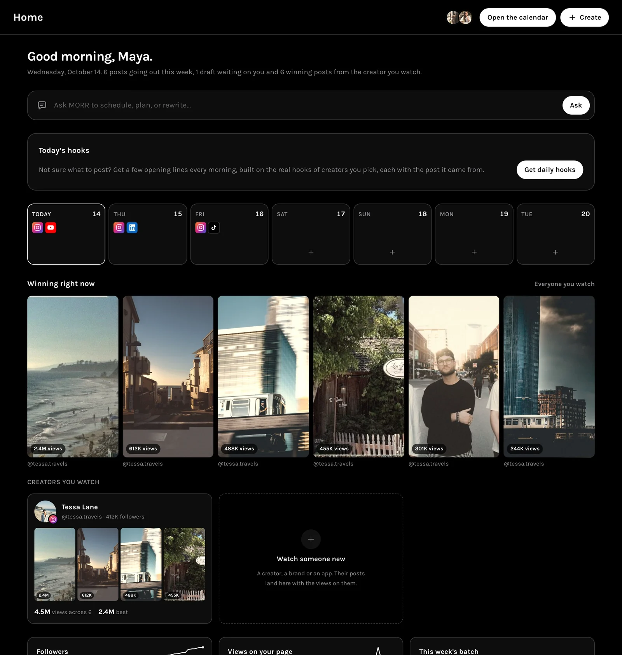Image resolution: width=622 pixels, height=655 pixels.
Task: Click the chat icon in the Ask MORR bar
Action: point(42,105)
